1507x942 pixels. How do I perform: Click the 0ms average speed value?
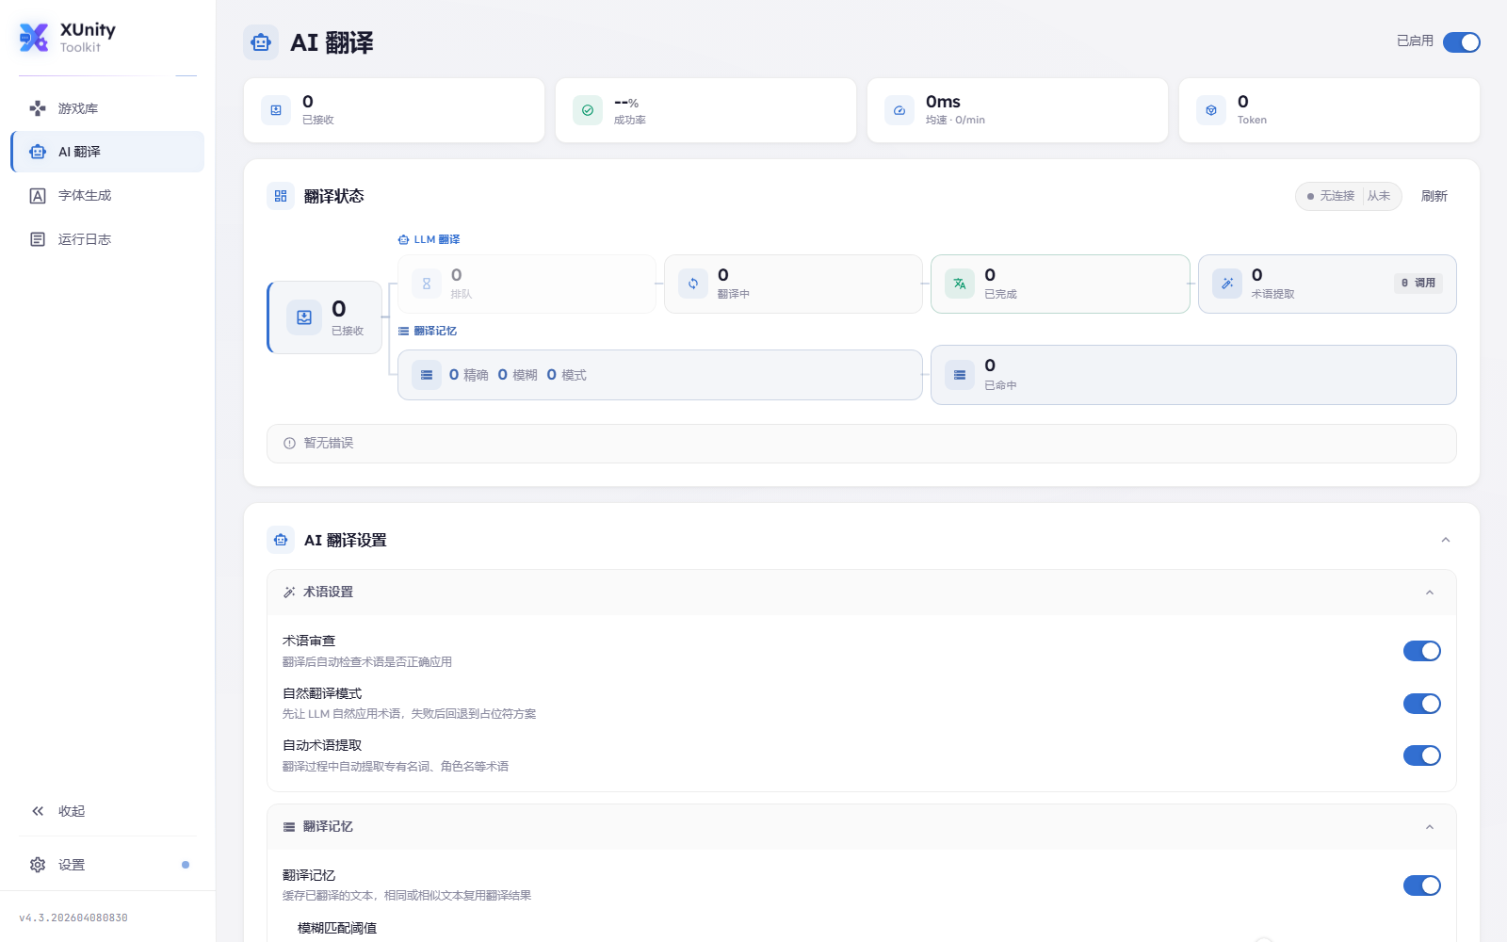coord(943,102)
